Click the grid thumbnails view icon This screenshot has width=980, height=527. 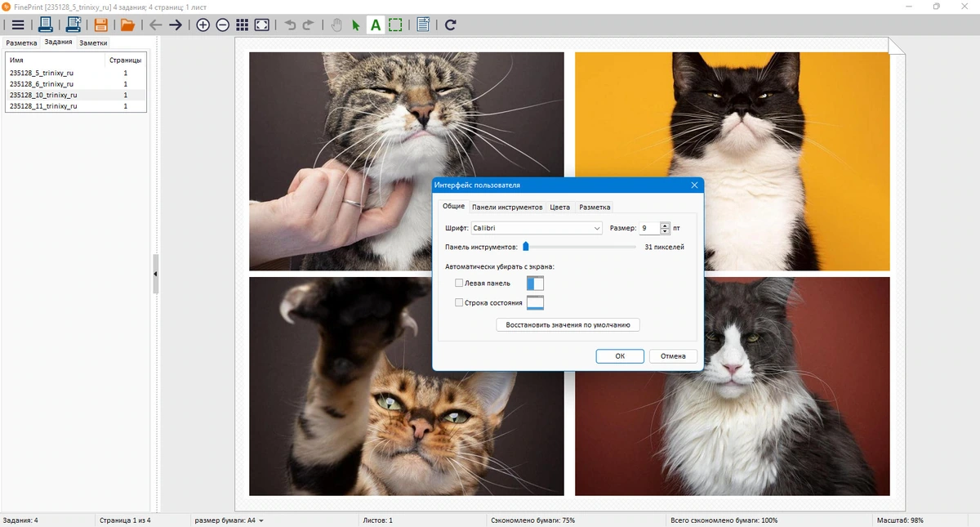click(243, 25)
